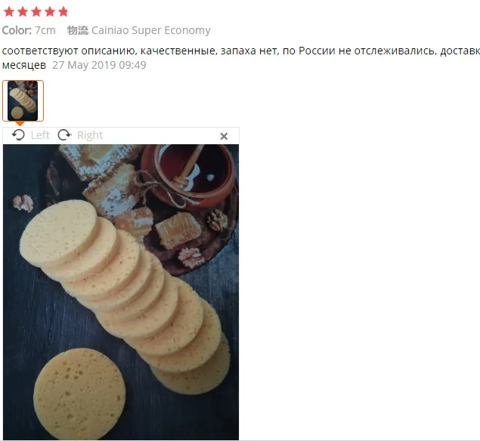Viewport: 480px width, 441px height.
Task: Click the review date 27 May 2019
Action: (99, 65)
